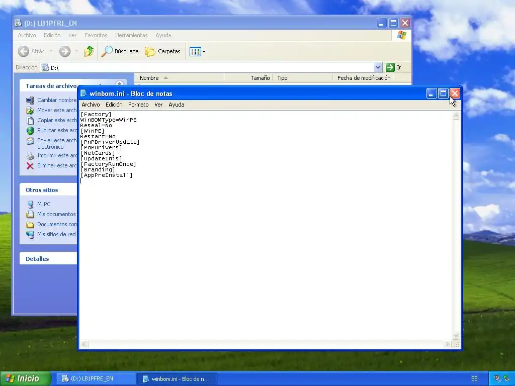
Task: Expand Atrás history dropdown arrow
Action: (51, 51)
